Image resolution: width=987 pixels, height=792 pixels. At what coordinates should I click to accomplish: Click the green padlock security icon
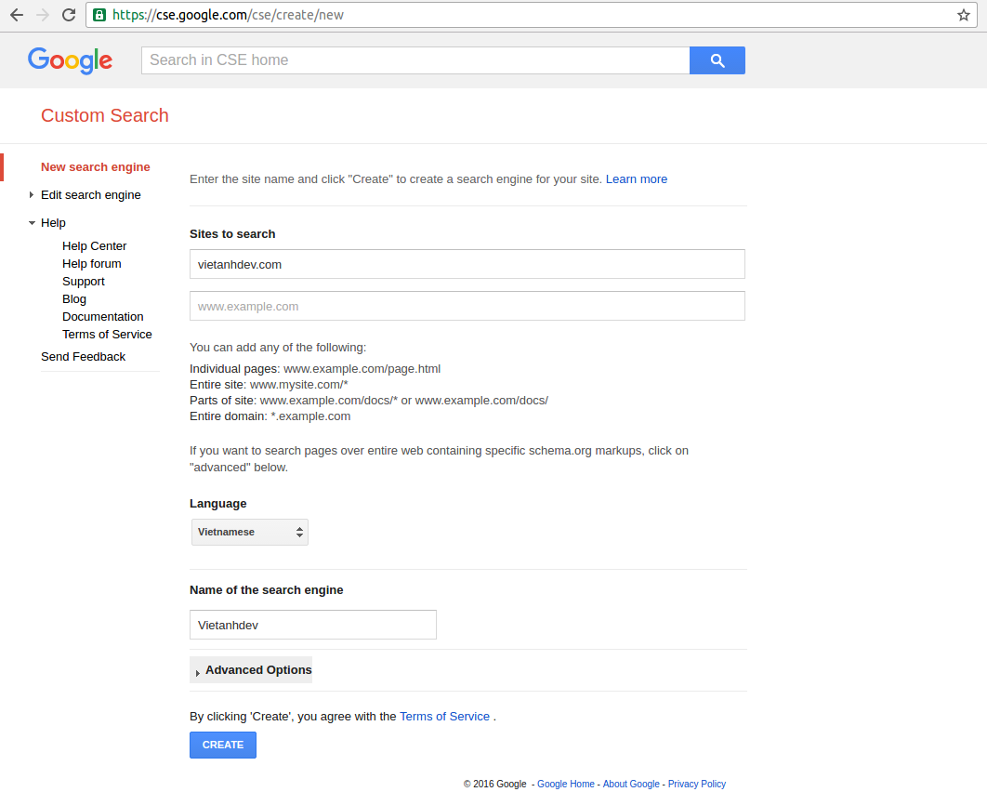(x=99, y=15)
